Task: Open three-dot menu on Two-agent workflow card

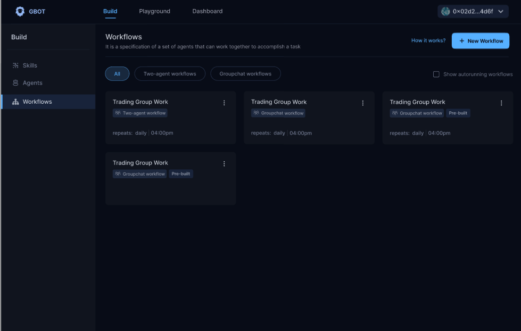Action: click(x=224, y=103)
